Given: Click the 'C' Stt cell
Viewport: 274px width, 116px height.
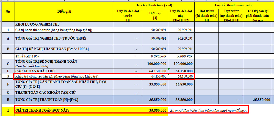Looking at the screenshot, I should click(8, 64).
